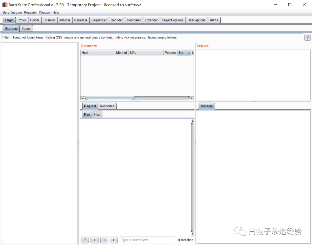
Task: Switch to the Intruder tab
Action: click(x=65, y=20)
